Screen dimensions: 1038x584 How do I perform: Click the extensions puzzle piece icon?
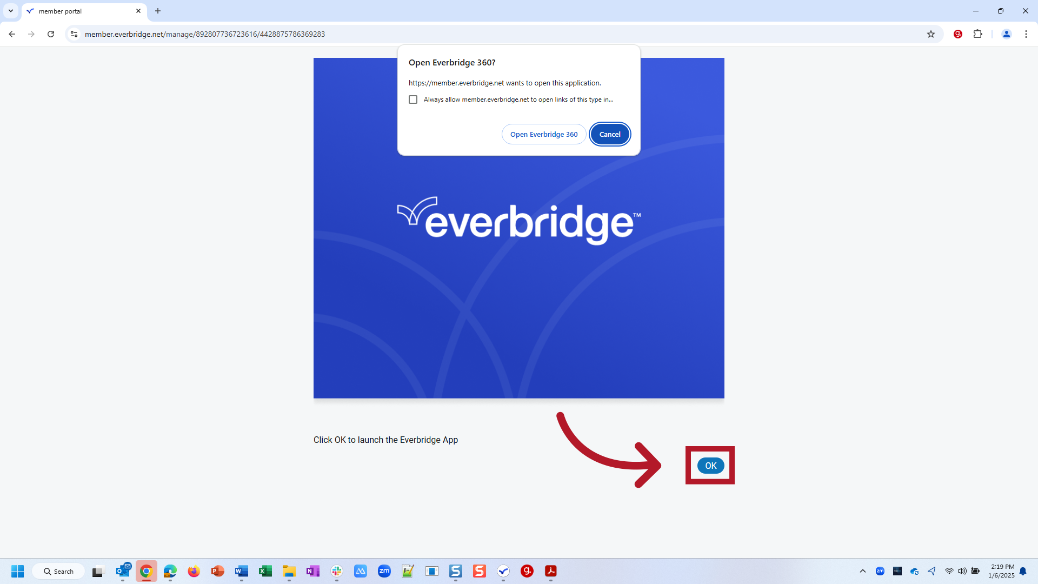[979, 34]
